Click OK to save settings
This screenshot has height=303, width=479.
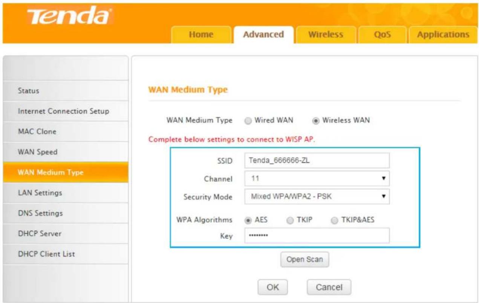(272, 287)
